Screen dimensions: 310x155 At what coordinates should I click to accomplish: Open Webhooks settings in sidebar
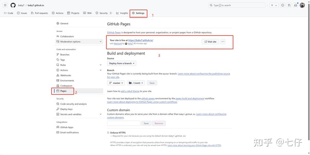tap(79, 75)
